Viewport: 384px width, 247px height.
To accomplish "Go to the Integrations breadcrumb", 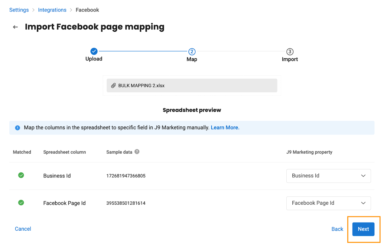I will 52,10.
